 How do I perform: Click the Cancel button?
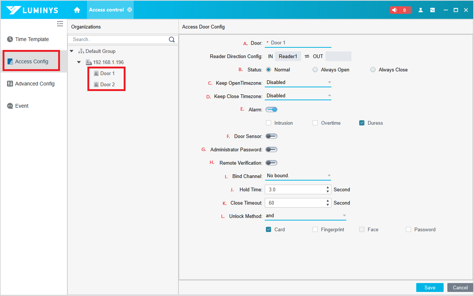tap(460, 287)
